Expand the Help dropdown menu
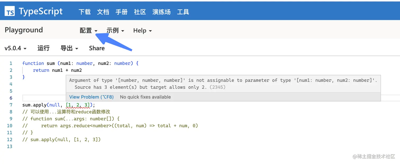The width and height of the screenshot is (400, 164). (143, 30)
